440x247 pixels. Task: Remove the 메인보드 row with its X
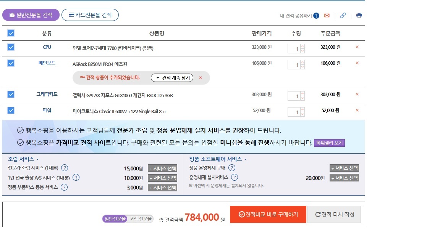pyautogui.click(x=357, y=63)
